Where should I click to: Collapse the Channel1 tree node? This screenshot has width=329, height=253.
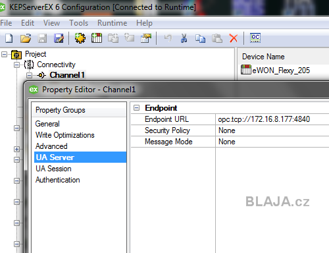click(29, 75)
